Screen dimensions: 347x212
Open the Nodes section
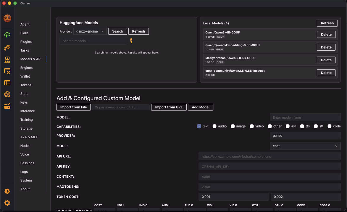pos(25,146)
